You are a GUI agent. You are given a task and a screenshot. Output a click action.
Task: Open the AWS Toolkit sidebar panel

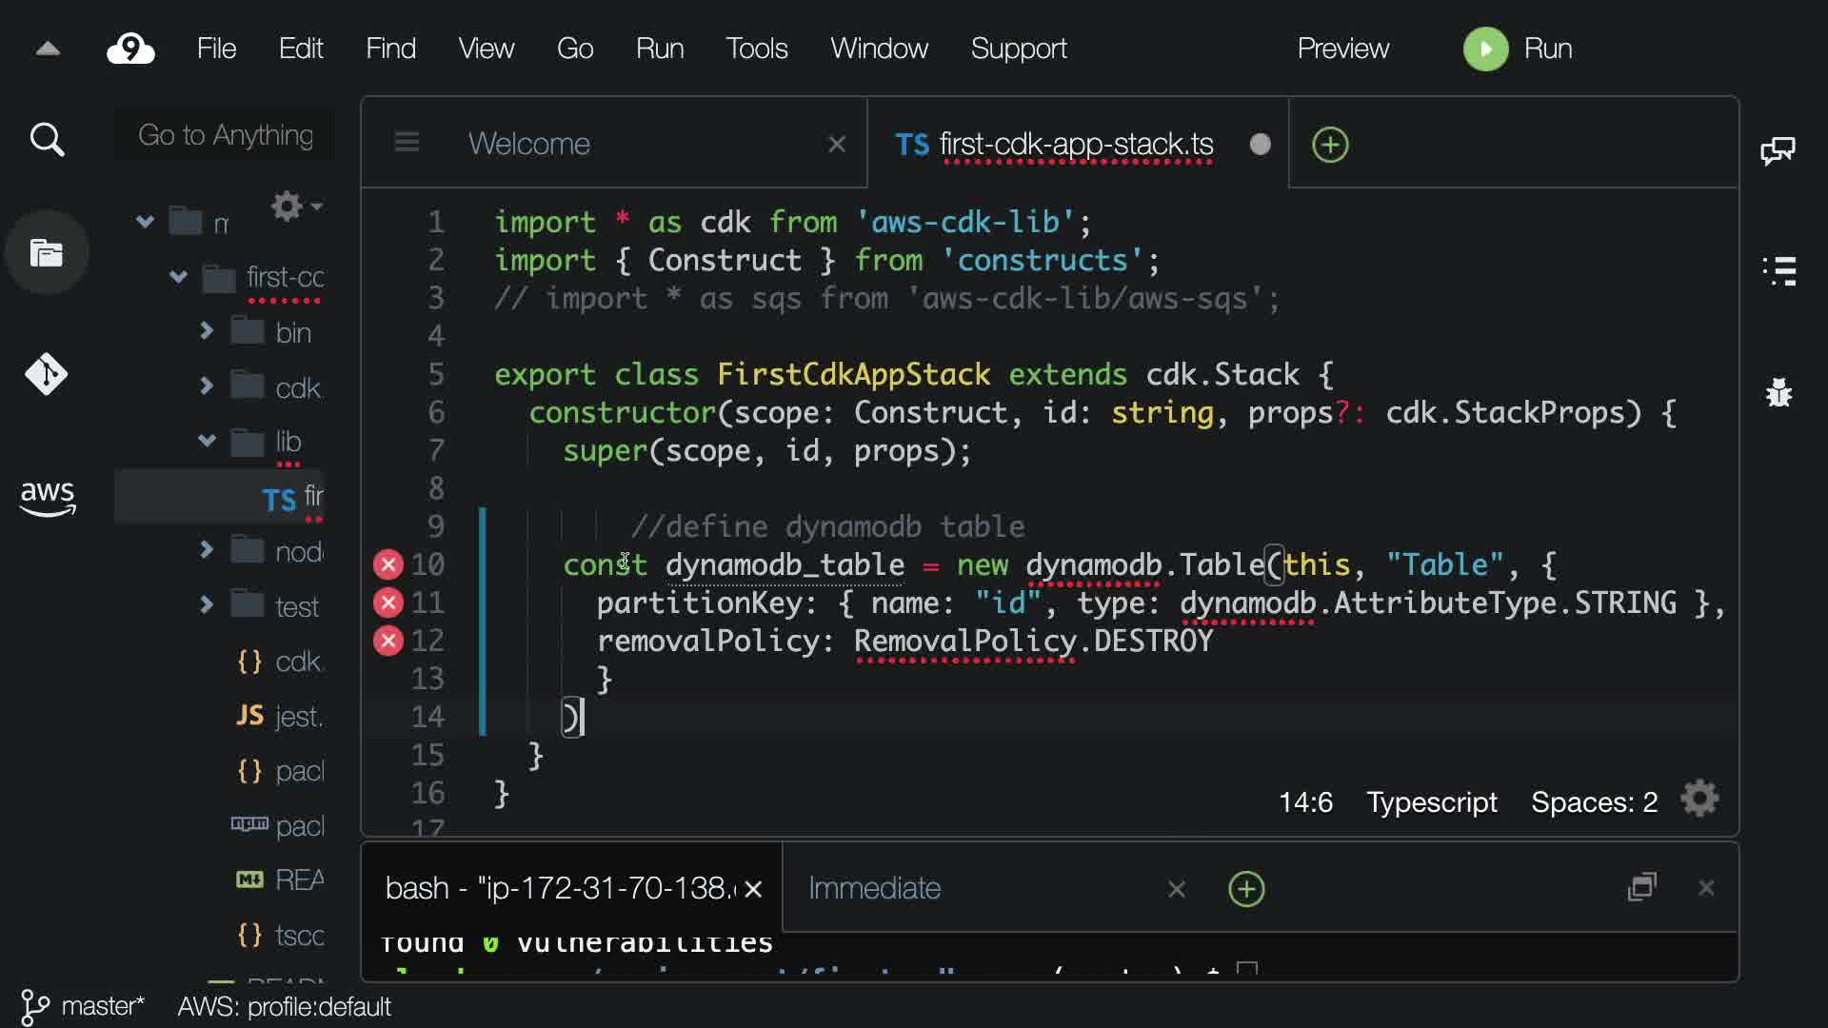(47, 497)
